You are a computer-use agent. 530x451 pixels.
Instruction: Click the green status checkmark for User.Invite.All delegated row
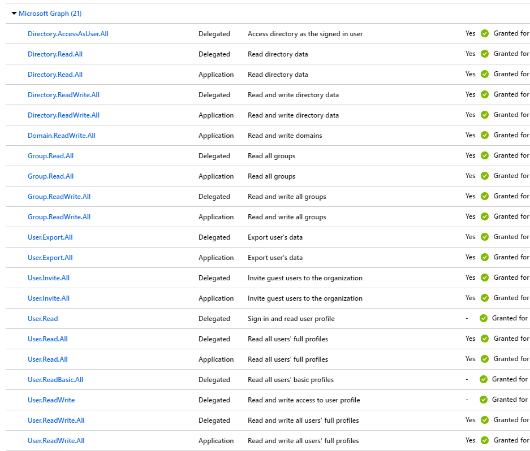click(485, 277)
